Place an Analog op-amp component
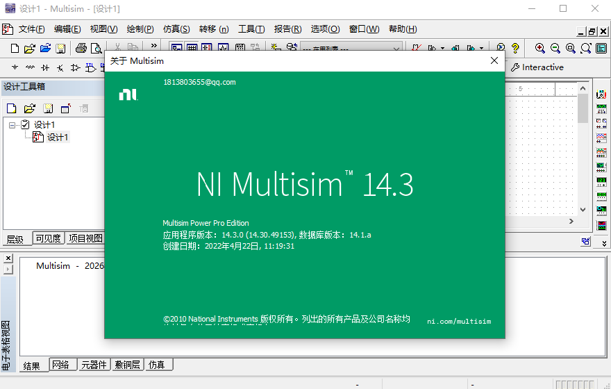 point(75,68)
